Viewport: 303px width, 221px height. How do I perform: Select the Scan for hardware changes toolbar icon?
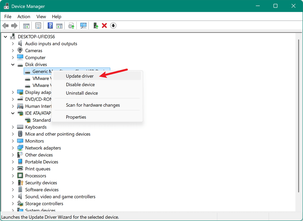(83, 25)
